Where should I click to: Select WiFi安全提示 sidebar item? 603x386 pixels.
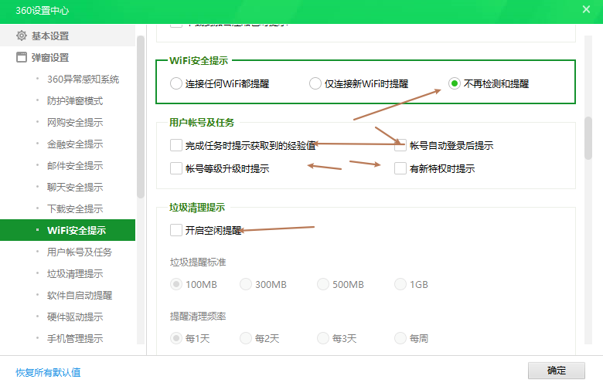(x=68, y=230)
